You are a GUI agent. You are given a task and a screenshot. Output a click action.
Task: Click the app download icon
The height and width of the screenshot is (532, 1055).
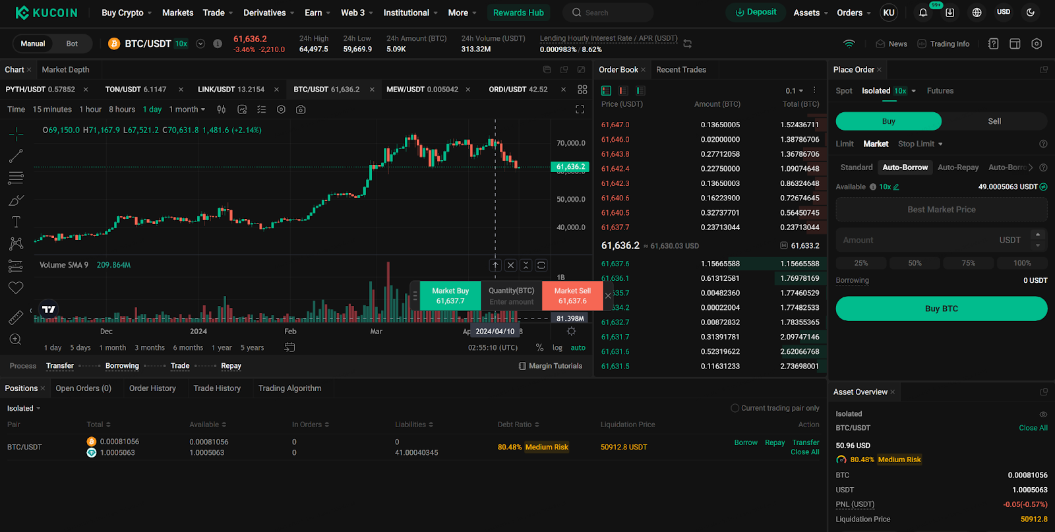tap(950, 13)
